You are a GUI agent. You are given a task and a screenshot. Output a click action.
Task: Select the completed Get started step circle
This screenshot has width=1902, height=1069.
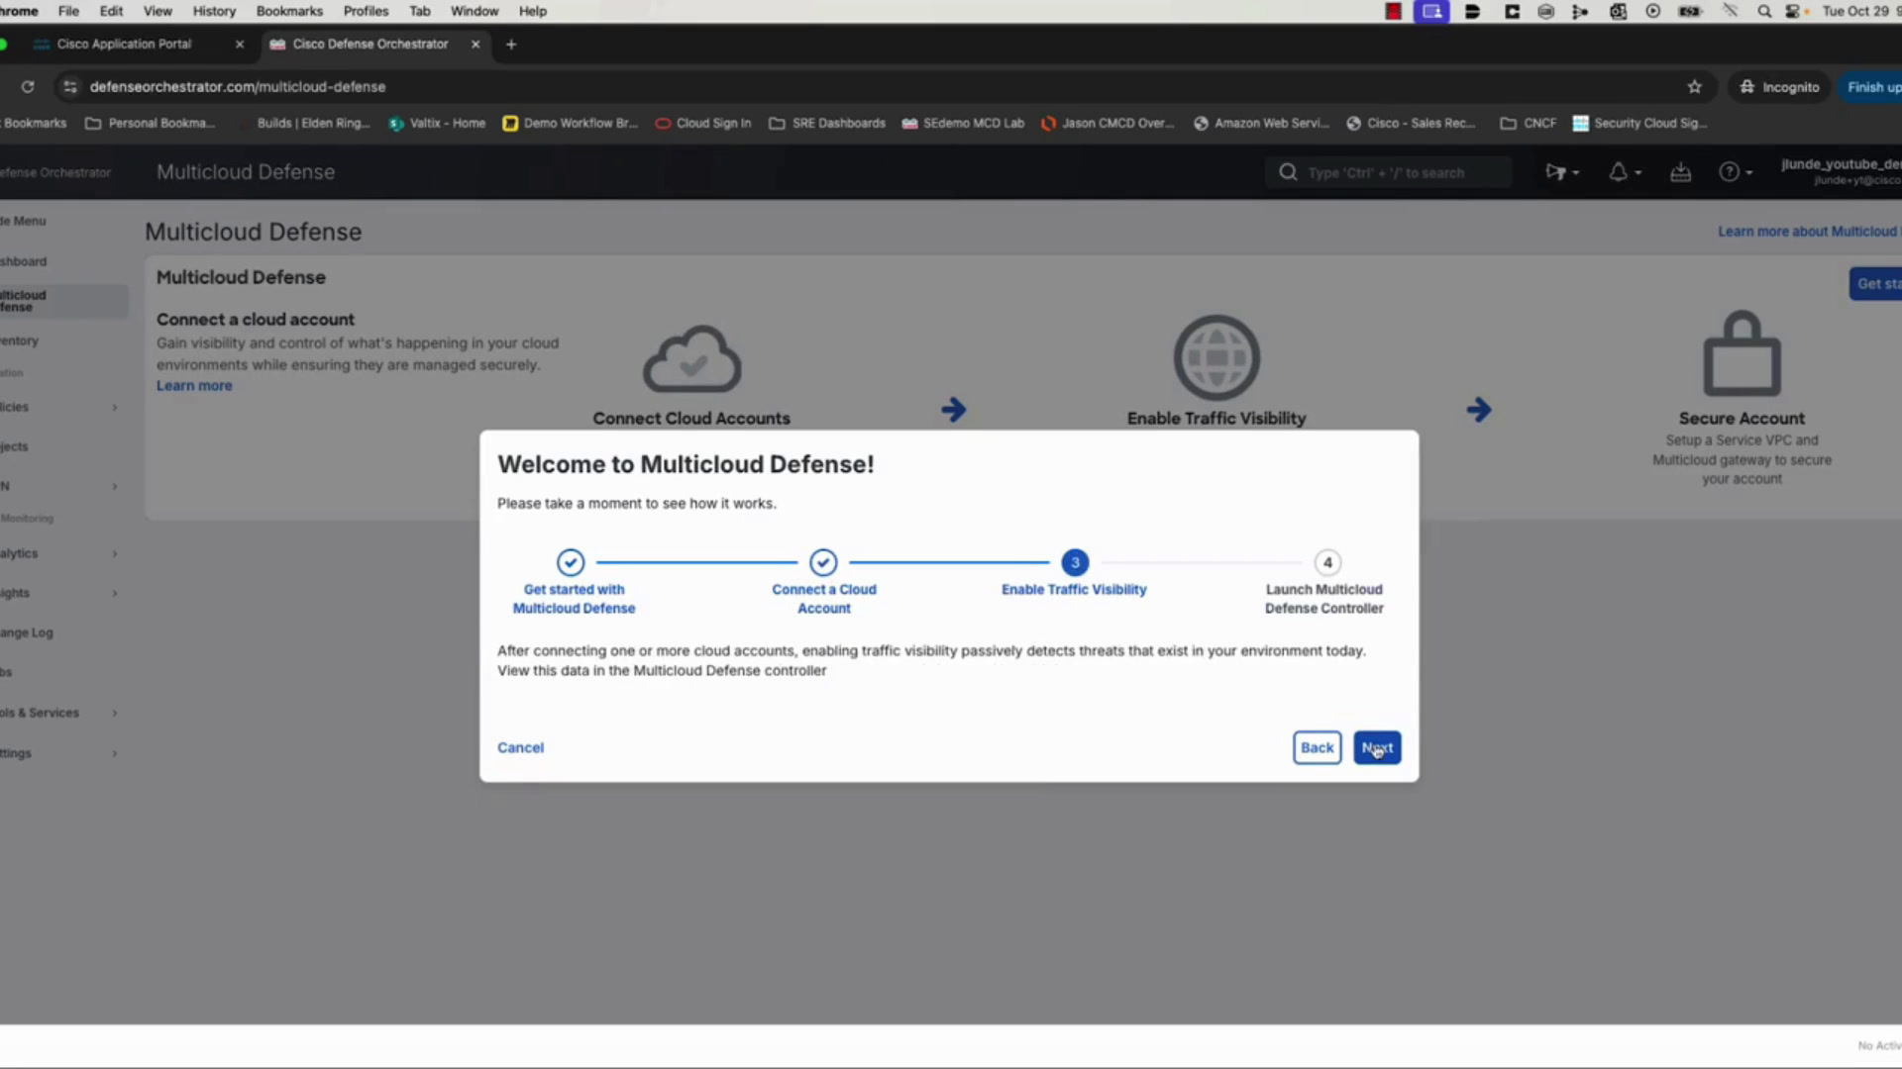coord(571,562)
